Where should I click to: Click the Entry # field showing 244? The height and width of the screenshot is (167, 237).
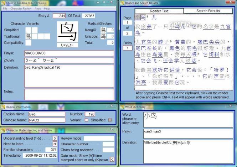click(59, 16)
